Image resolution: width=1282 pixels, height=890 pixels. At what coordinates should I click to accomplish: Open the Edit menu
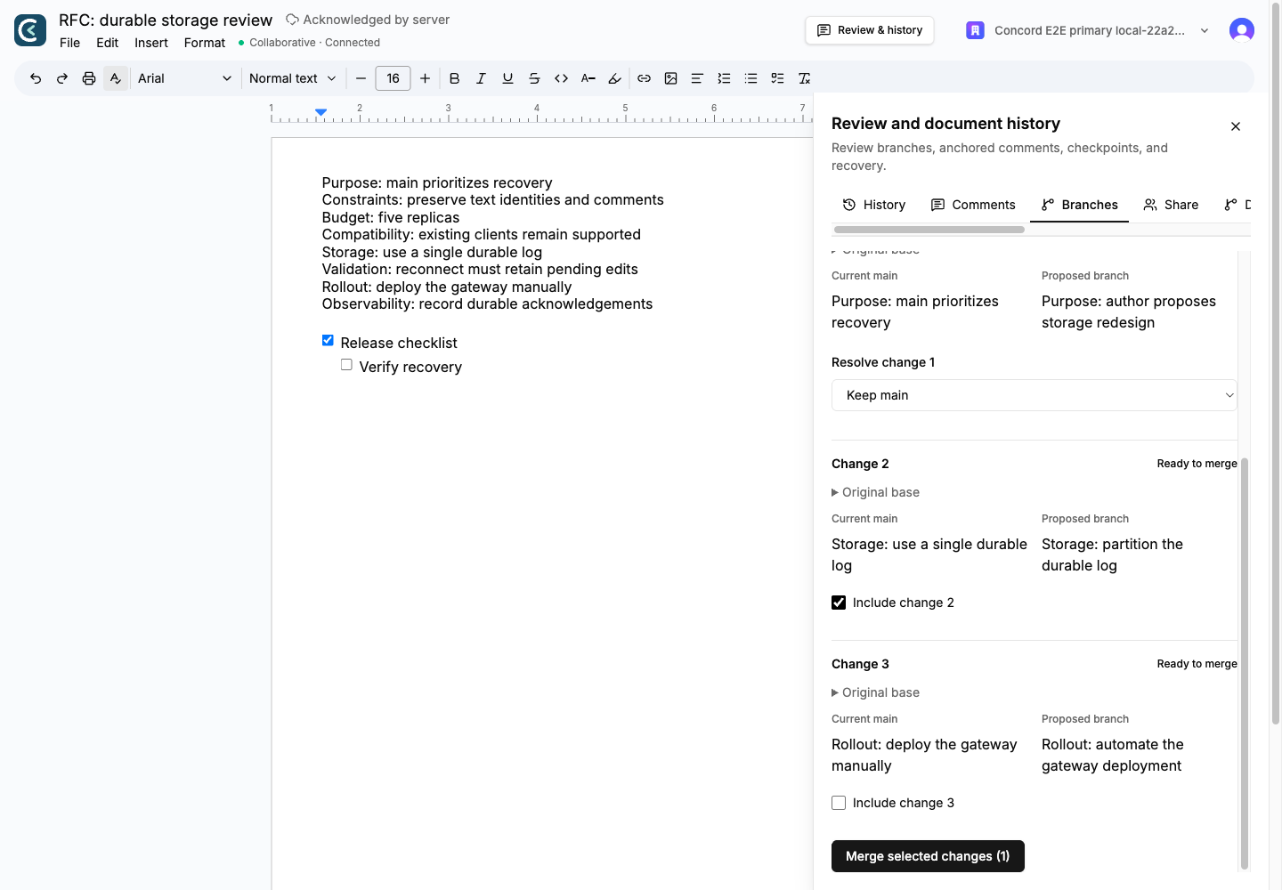107,43
